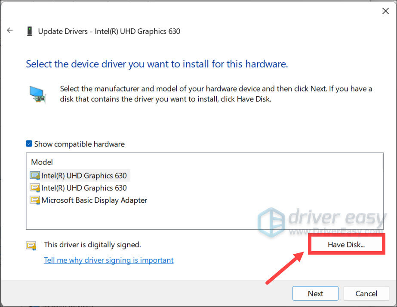Close the Update Drivers window

point(385,11)
